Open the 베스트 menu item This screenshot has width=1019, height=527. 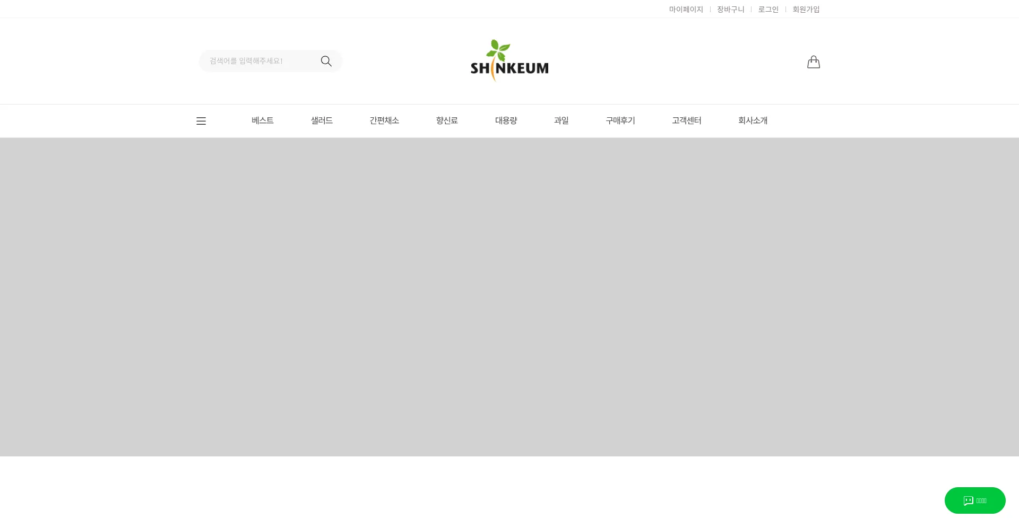[263, 120]
